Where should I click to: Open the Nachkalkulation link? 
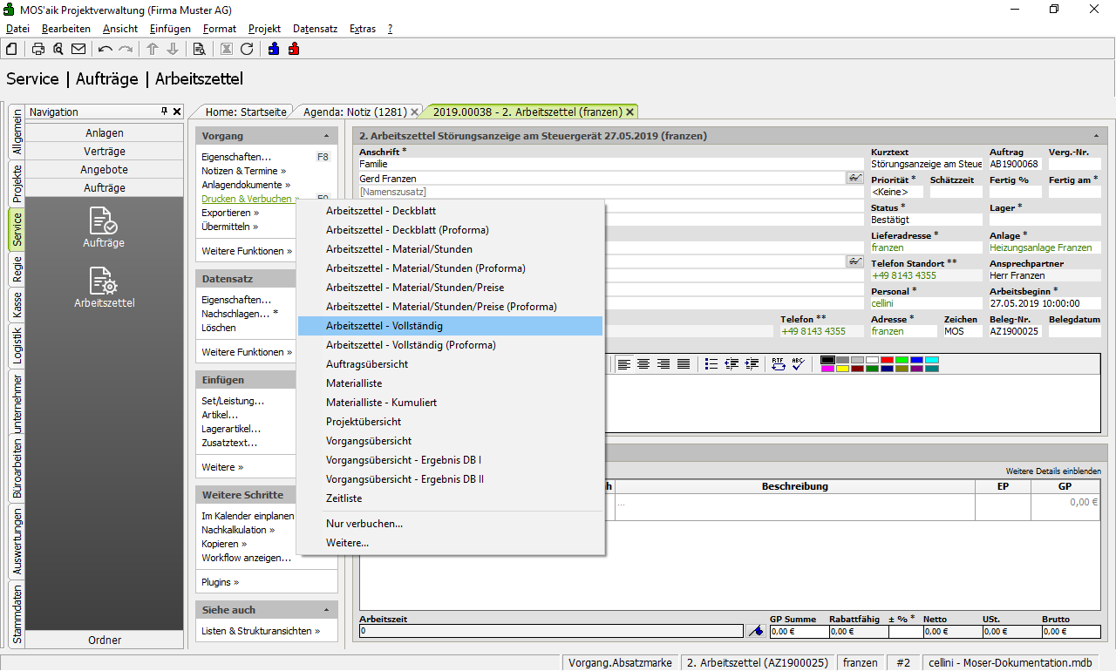click(x=235, y=530)
